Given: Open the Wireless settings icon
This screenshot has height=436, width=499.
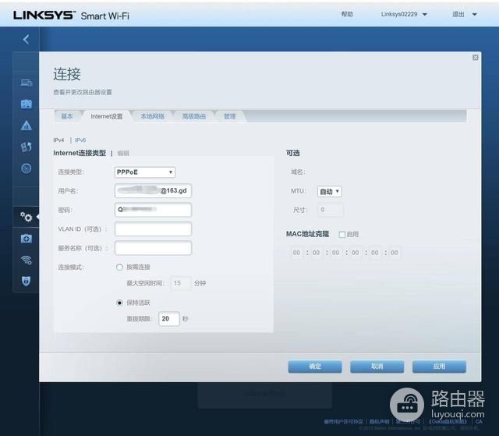Looking at the screenshot, I should 26,260.
